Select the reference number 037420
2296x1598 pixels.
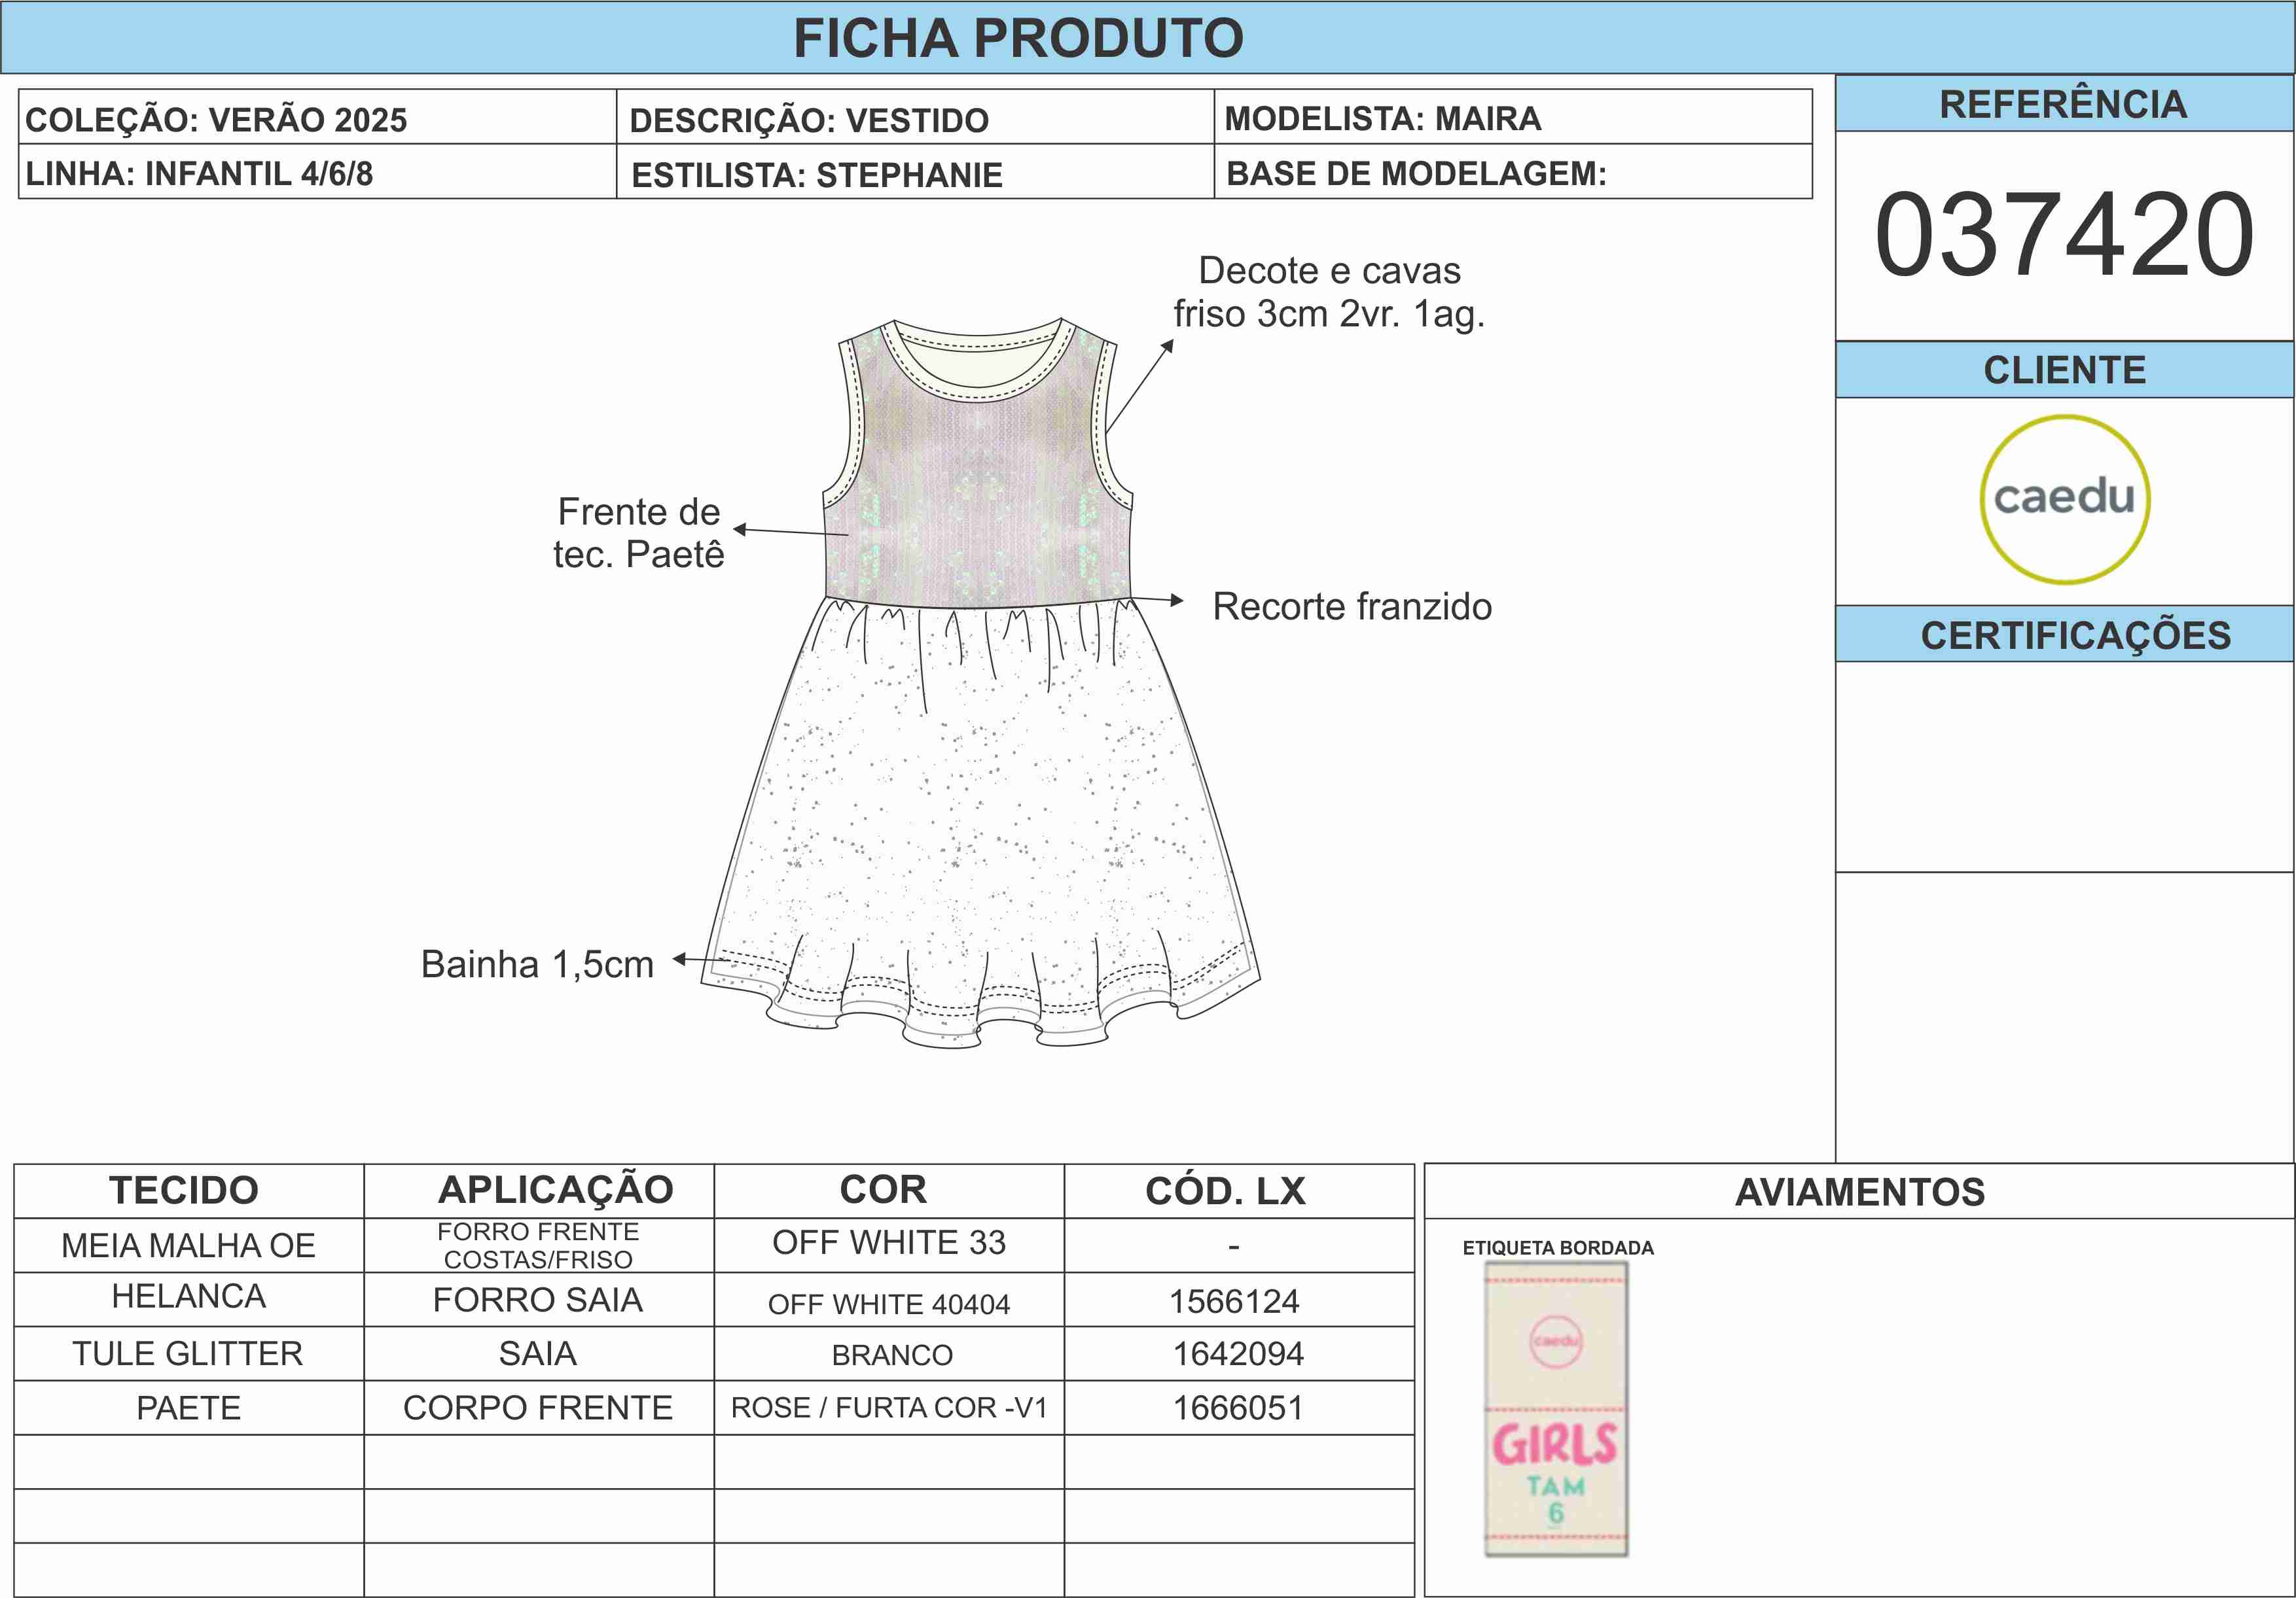tap(2064, 235)
